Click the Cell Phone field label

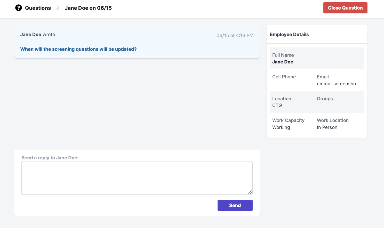pyautogui.click(x=284, y=77)
